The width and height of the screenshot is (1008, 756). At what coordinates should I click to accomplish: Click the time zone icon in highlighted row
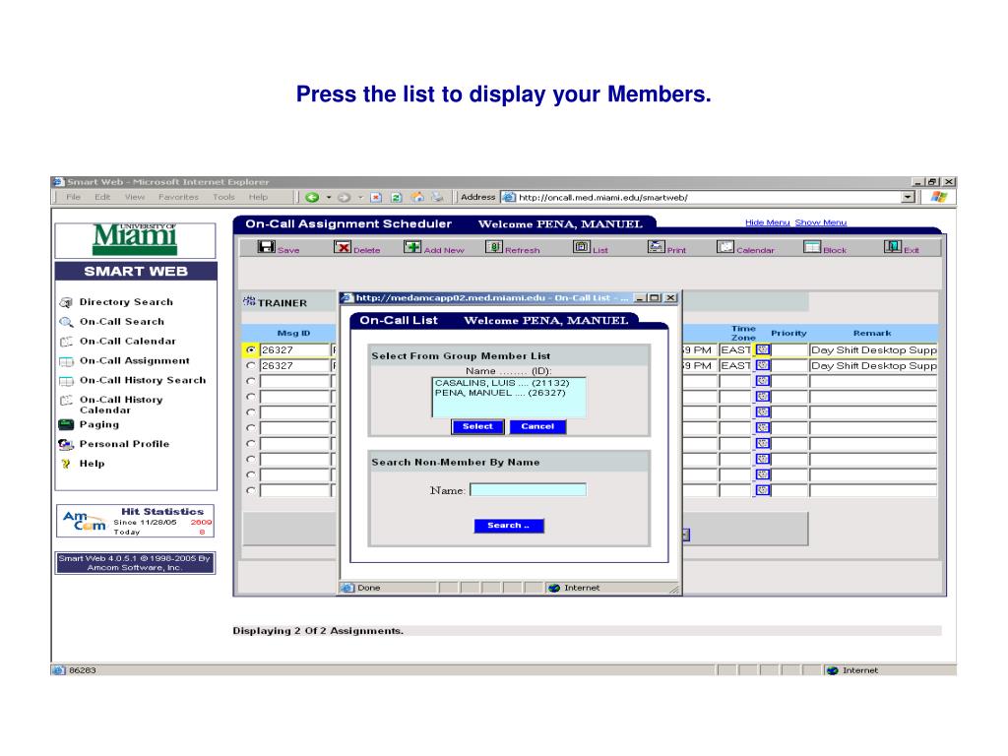763,349
